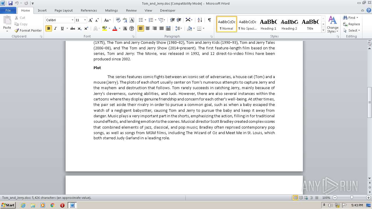372x209 pixels.
Task: Open the Bullets dropdown arrow
Action: (145, 20)
